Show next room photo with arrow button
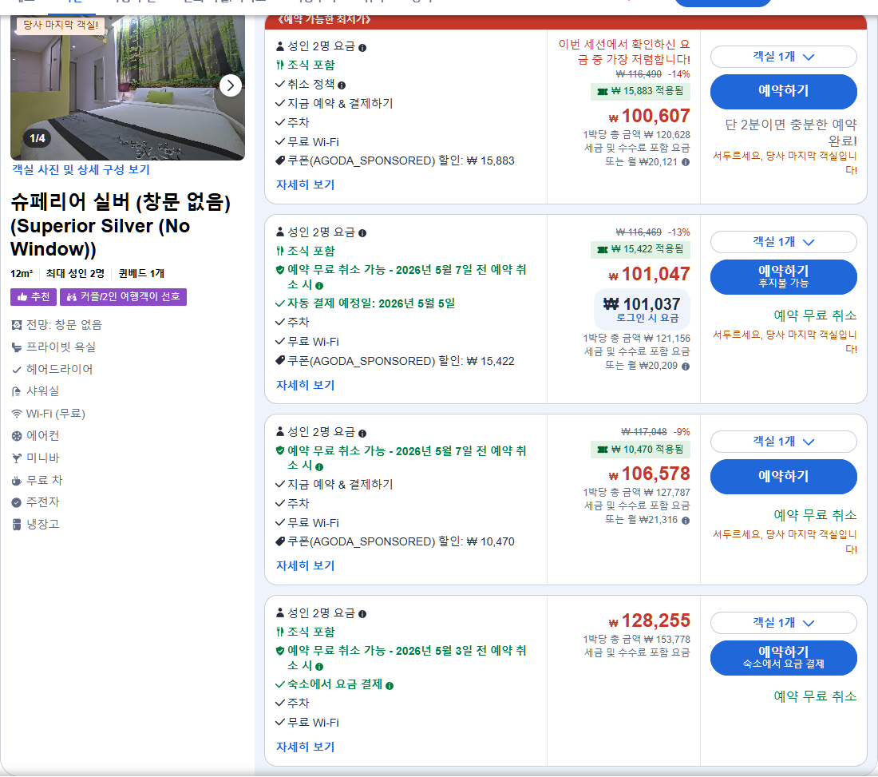878x777 pixels. (x=231, y=85)
